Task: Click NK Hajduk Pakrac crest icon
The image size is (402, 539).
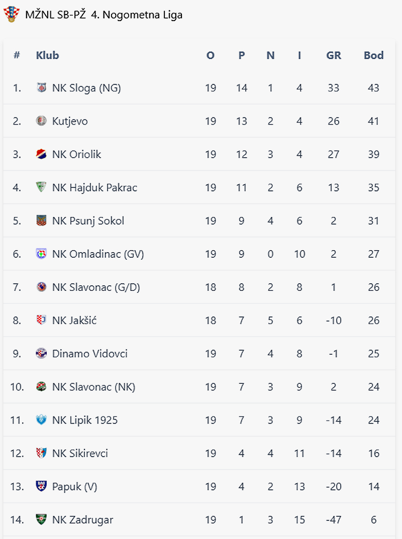Action: click(41, 187)
